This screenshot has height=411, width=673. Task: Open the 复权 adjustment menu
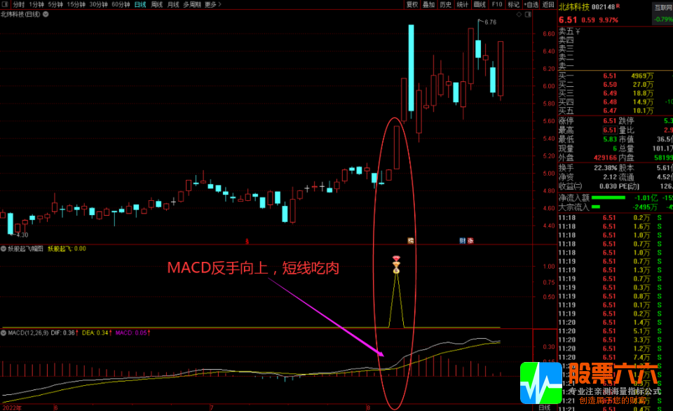[x=412, y=4]
